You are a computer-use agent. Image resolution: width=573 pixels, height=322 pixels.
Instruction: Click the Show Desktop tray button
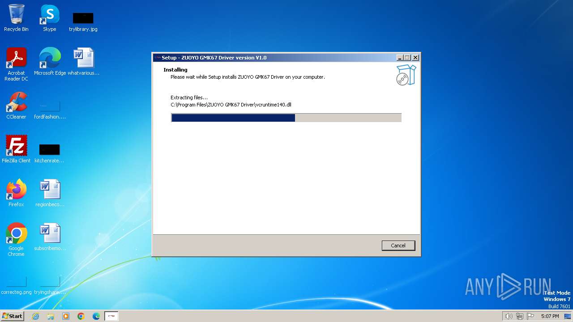tap(568, 316)
